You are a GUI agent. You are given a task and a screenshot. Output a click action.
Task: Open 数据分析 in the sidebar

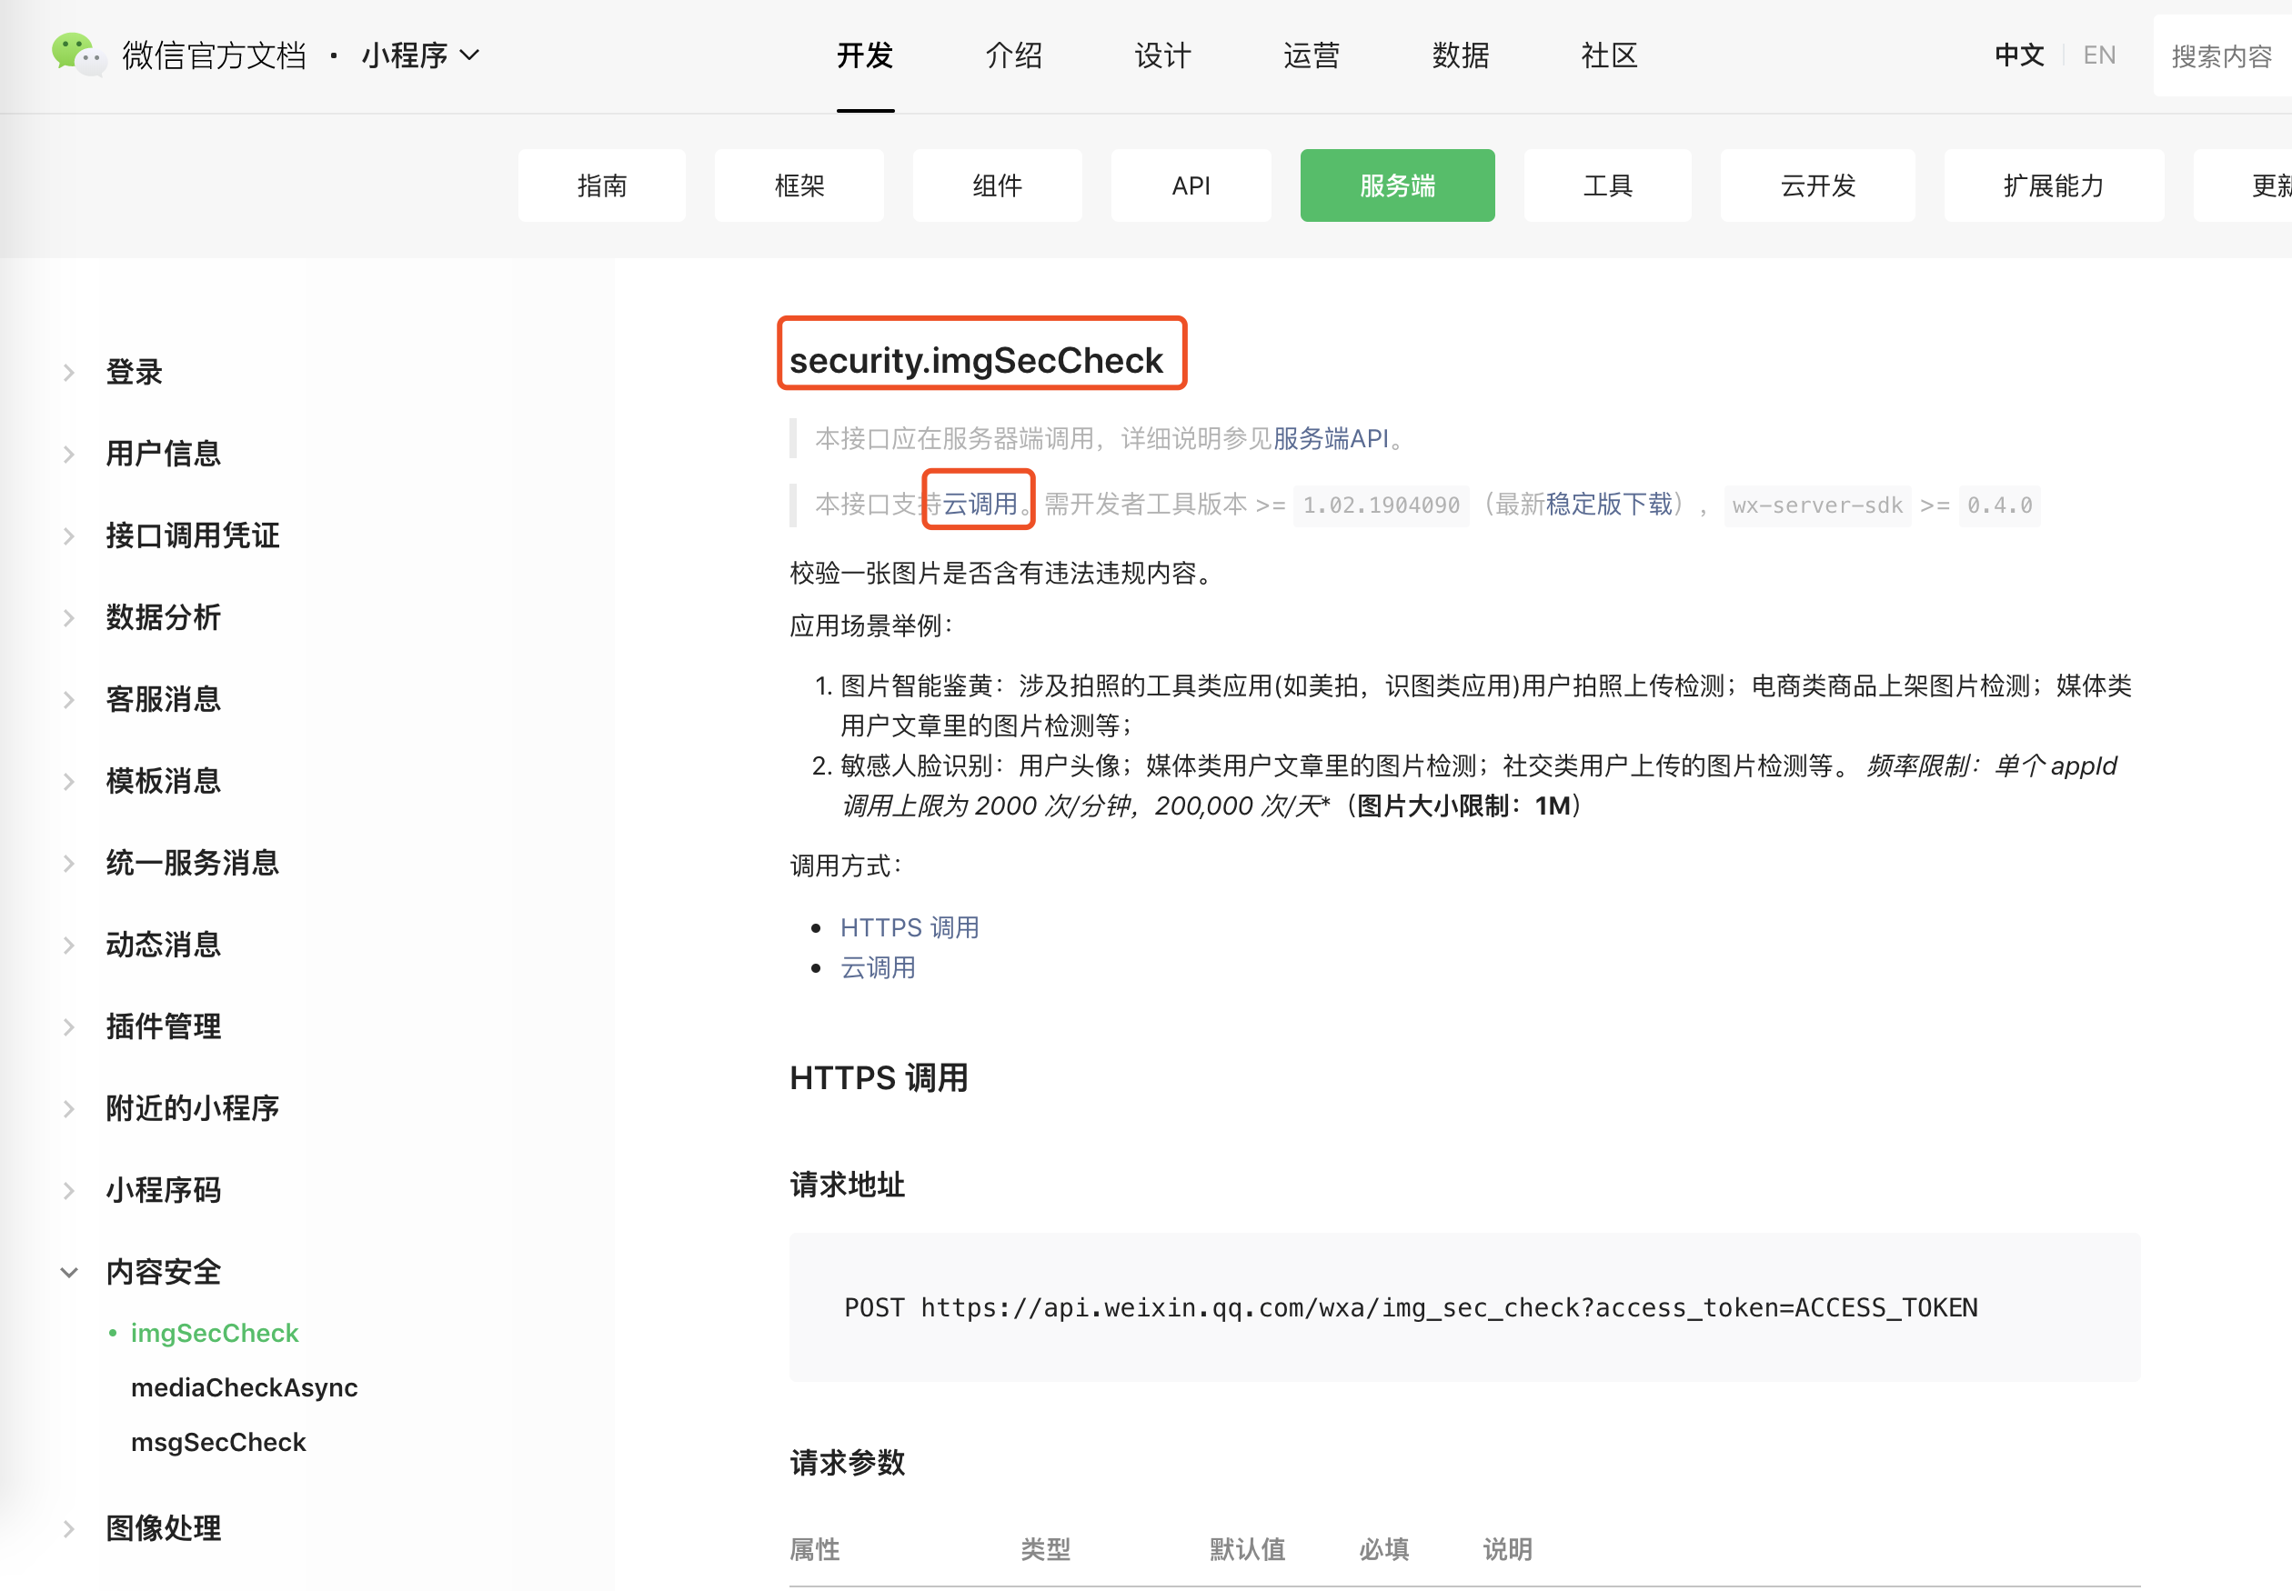[164, 618]
